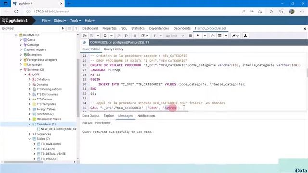Open the Object menu
308x173 pixels.
(60, 20)
